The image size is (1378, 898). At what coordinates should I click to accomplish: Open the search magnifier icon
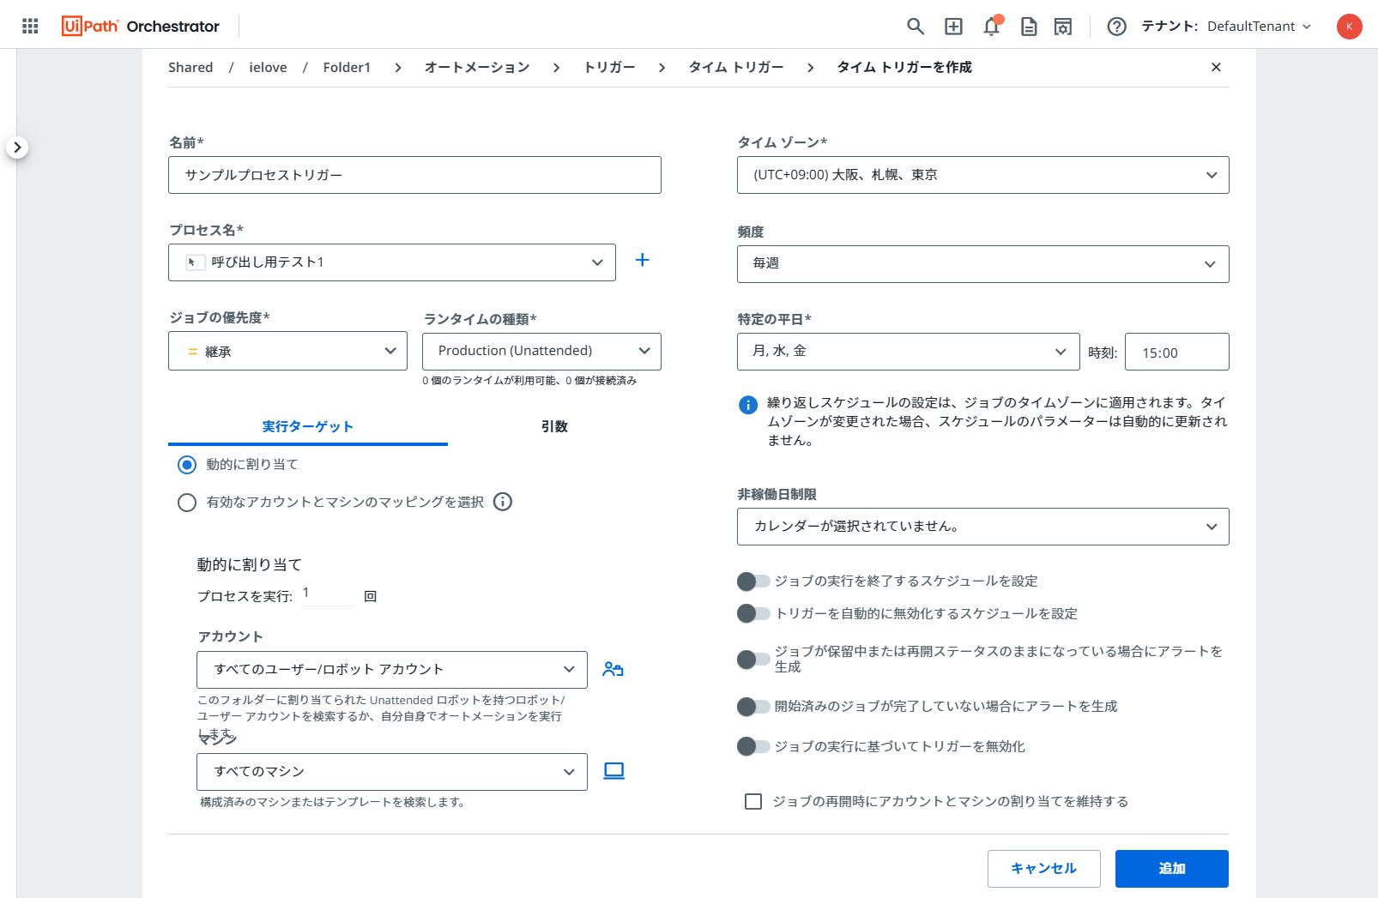pos(916,27)
